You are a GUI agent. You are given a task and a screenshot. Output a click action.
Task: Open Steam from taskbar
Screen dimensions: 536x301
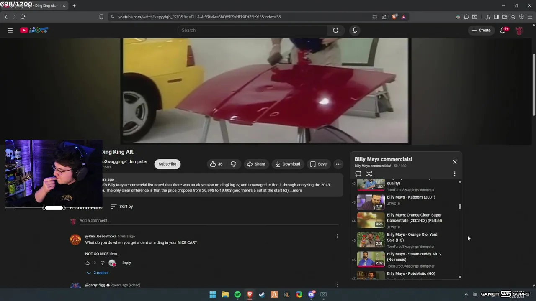(x=262, y=294)
